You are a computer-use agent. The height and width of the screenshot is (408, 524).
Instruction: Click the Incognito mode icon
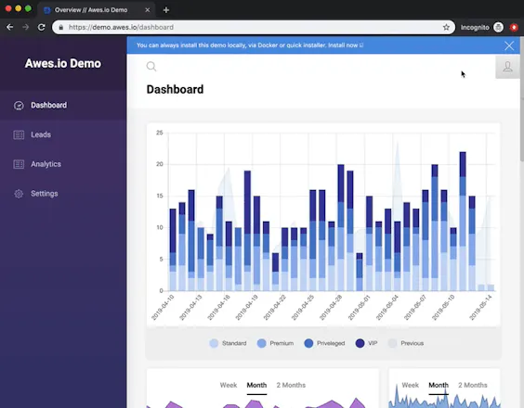(498, 28)
